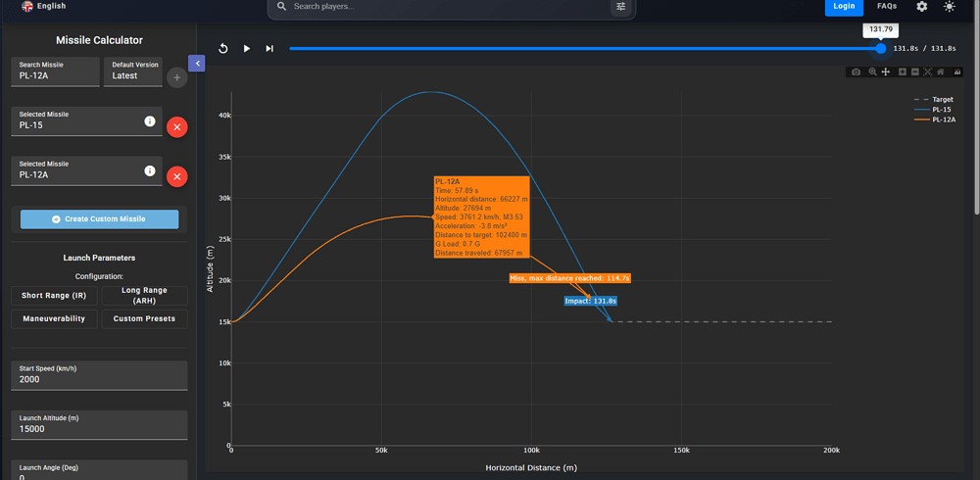Collapse the sidebar with the chevron button

coord(197,63)
